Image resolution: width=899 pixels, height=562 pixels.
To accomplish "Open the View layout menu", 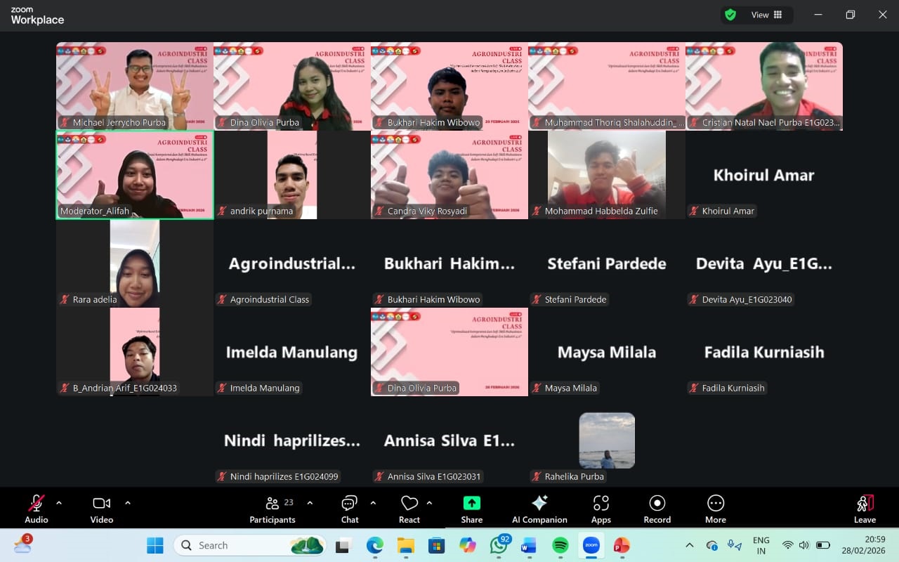I will click(x=767, y=15).
